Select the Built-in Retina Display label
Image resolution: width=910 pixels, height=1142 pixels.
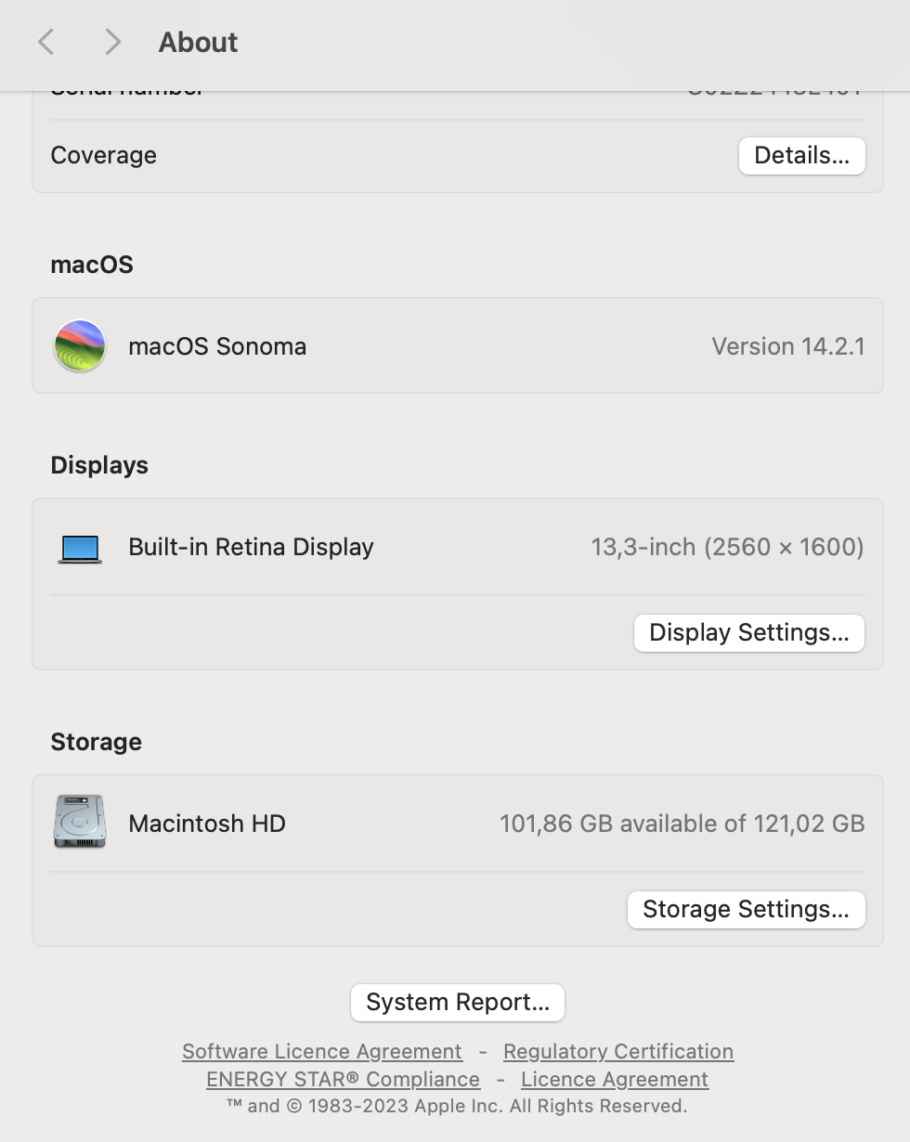[x=251, y=547]
